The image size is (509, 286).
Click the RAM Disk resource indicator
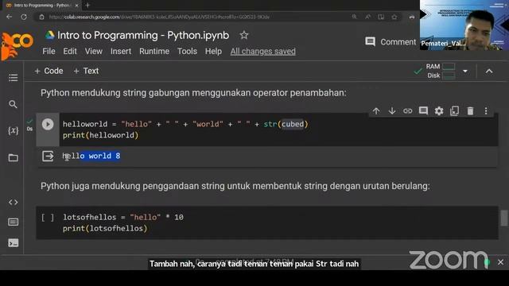(440, 71)
